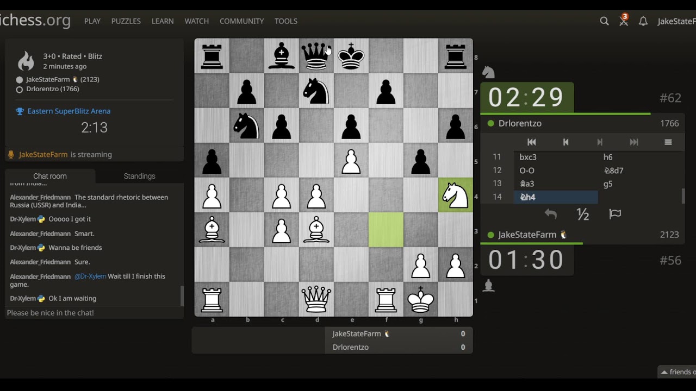The image size is (696, 391).
Task: Open JakeStateFarm profile by bottom clock
Action: (527, 235)
